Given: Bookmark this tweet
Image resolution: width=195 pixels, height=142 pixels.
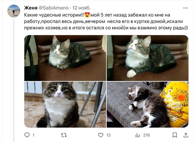Looking at the screenshot, I should point(175,135).
